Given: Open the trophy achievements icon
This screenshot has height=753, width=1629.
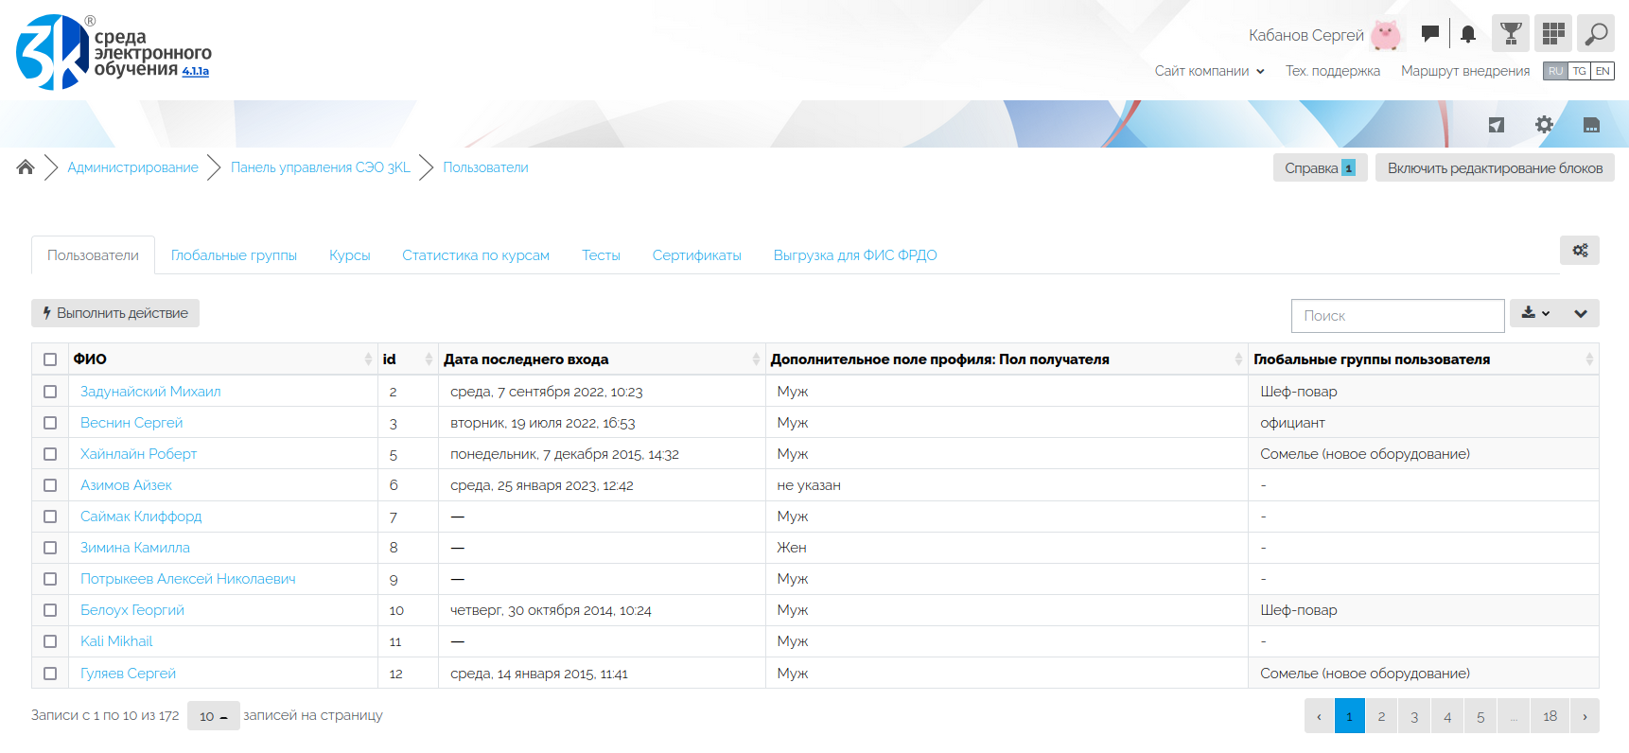Looking at the screenshot, I should click(x=1511, y=34).
